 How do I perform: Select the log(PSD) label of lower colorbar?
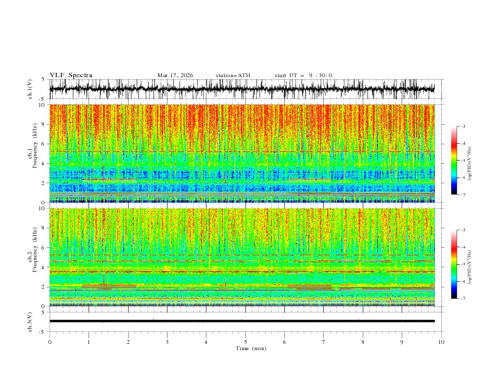tap(469, 267)
